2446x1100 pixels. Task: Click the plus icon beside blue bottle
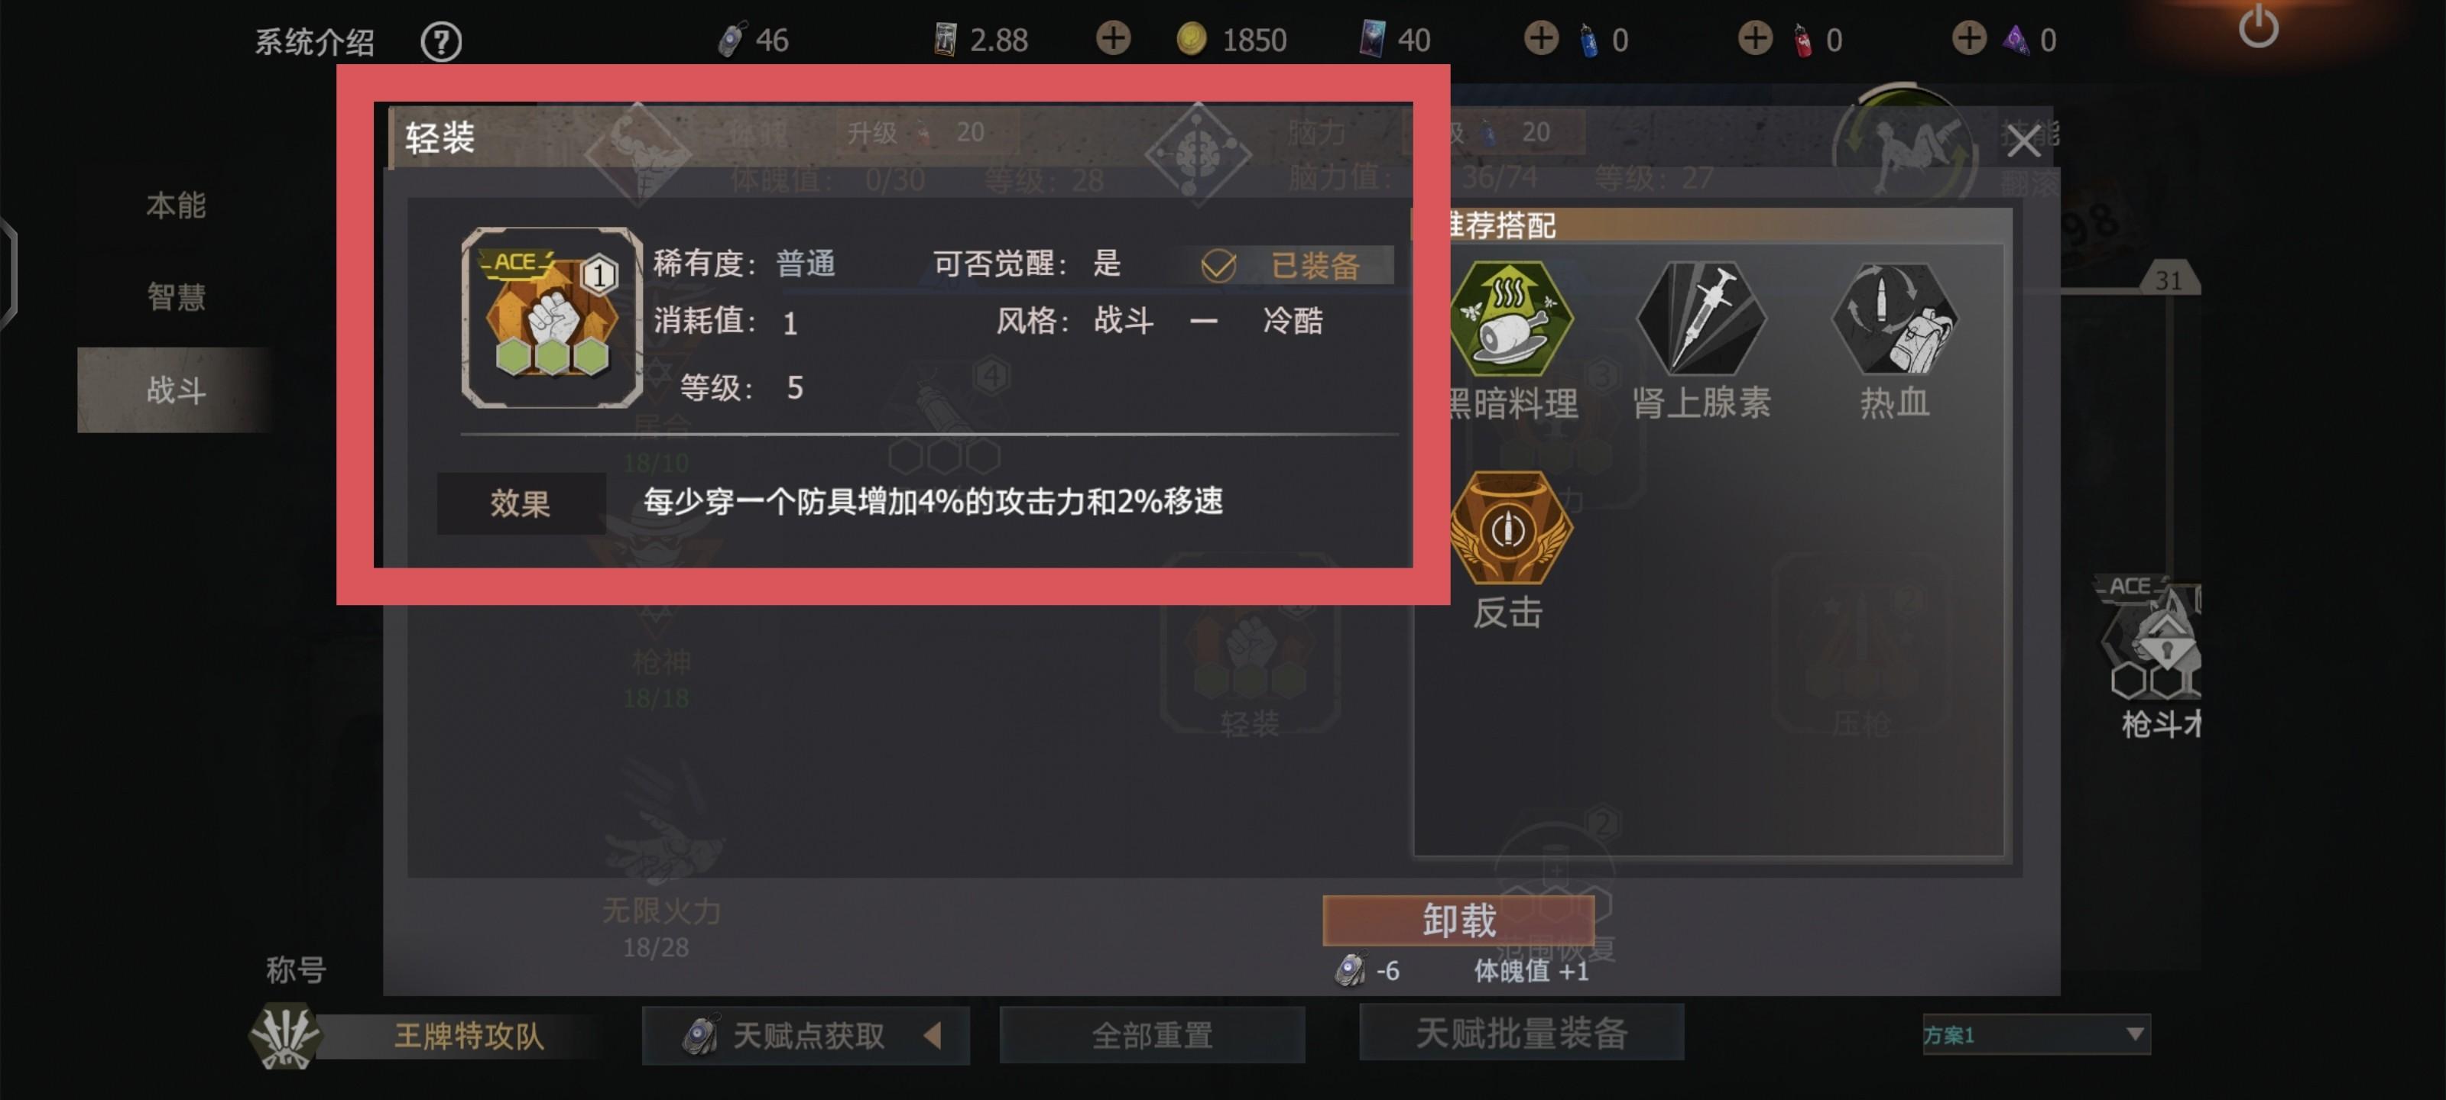click(x=1541, y=39)
